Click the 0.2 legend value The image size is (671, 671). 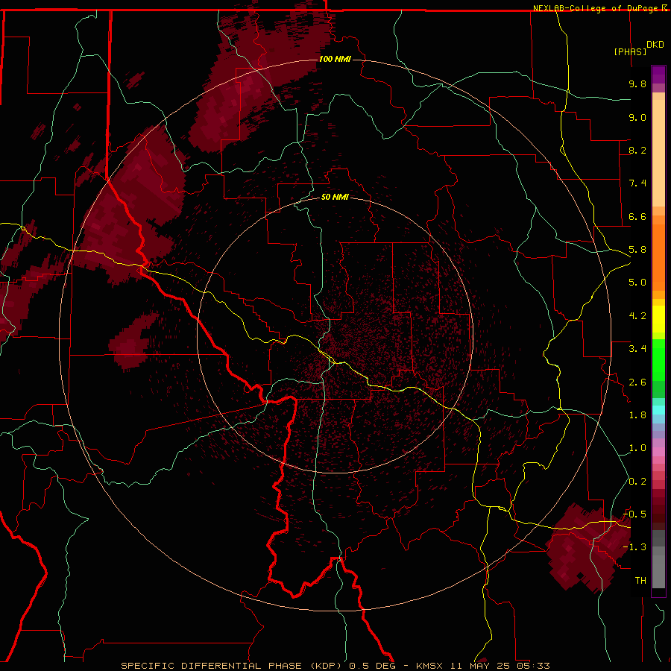coord(637,482)
